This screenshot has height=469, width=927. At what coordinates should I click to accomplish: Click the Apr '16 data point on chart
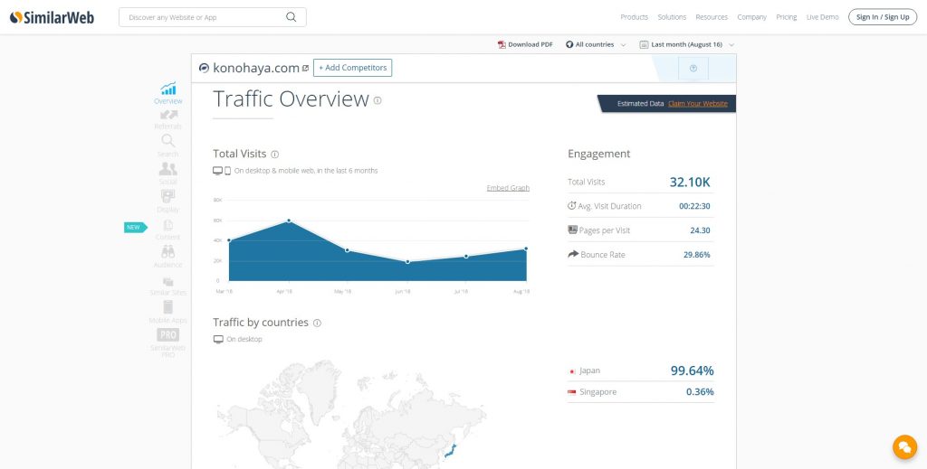click(x=289, y=220)
